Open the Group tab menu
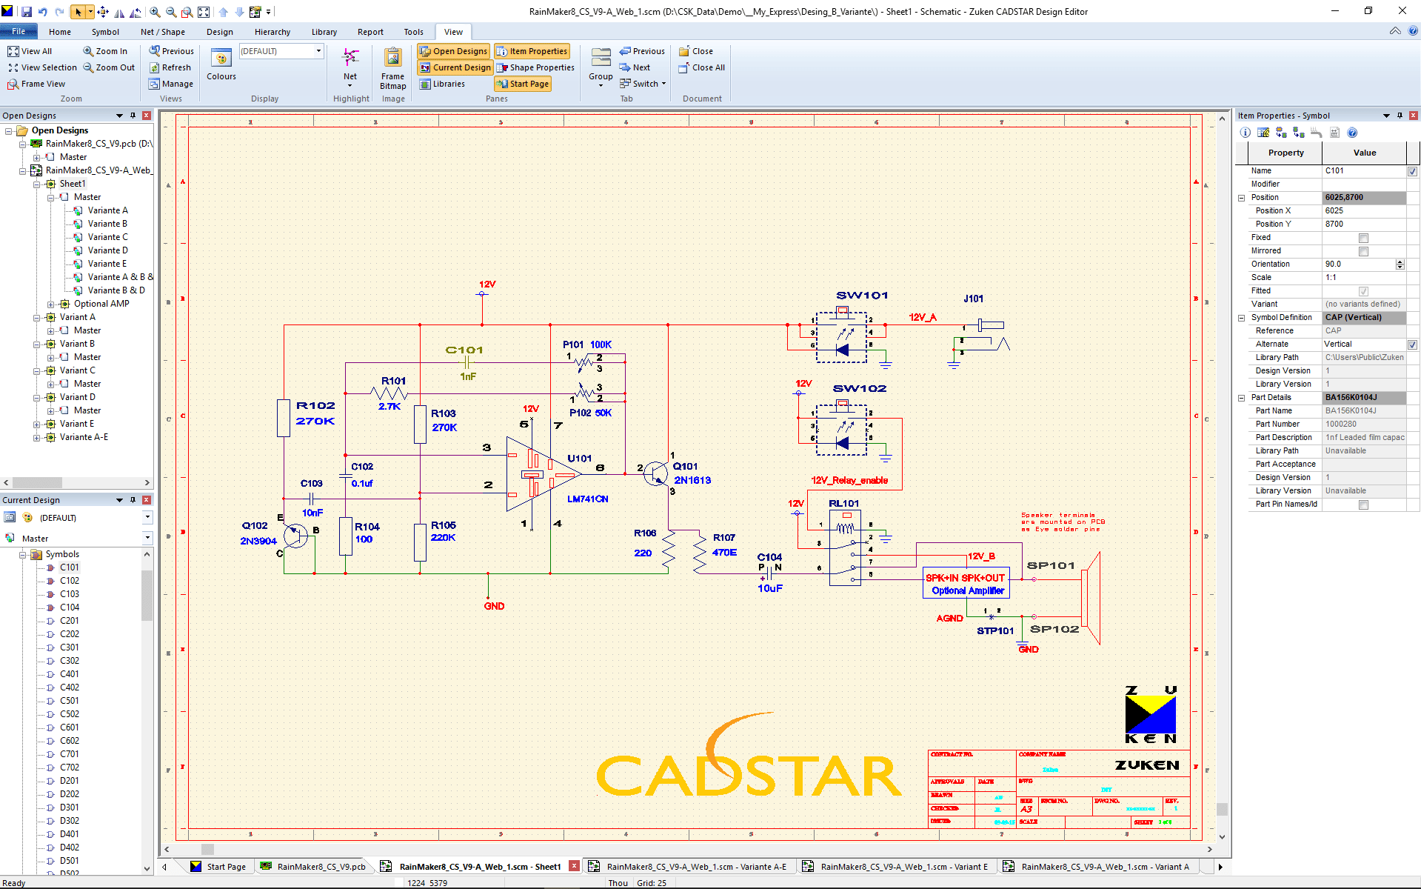Screen dimensions: 1421x889 coord(601,67)
